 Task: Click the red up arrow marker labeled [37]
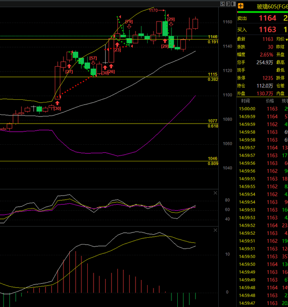69,66
